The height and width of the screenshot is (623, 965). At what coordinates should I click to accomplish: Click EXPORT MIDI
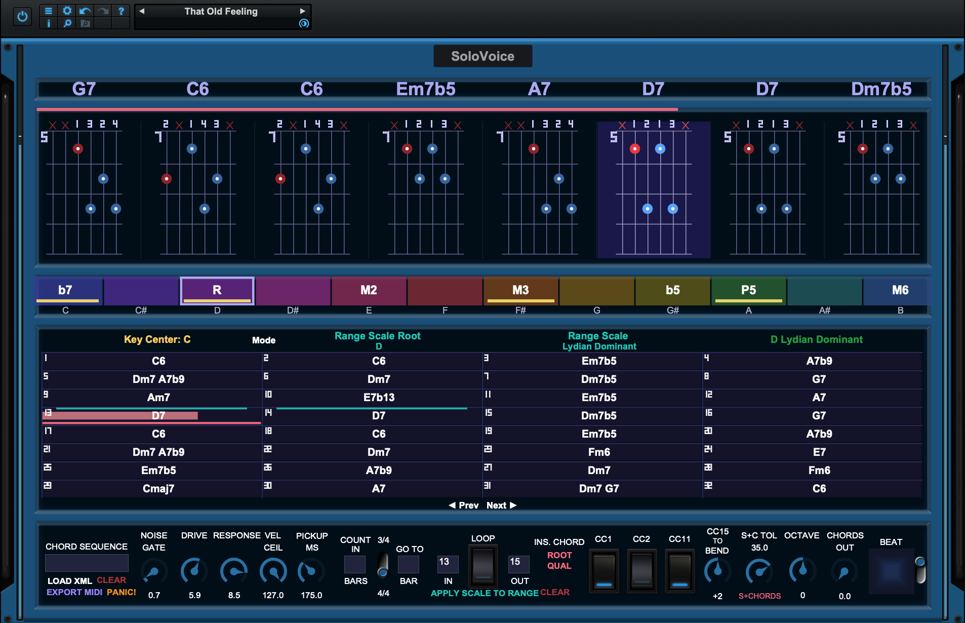click(74, 592)
